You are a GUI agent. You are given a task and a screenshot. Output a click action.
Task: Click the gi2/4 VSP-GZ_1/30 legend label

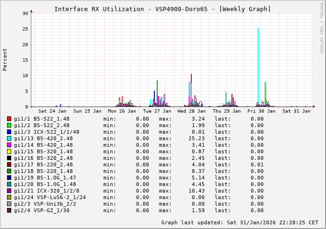pyautogui.click(x=42, y=210)
